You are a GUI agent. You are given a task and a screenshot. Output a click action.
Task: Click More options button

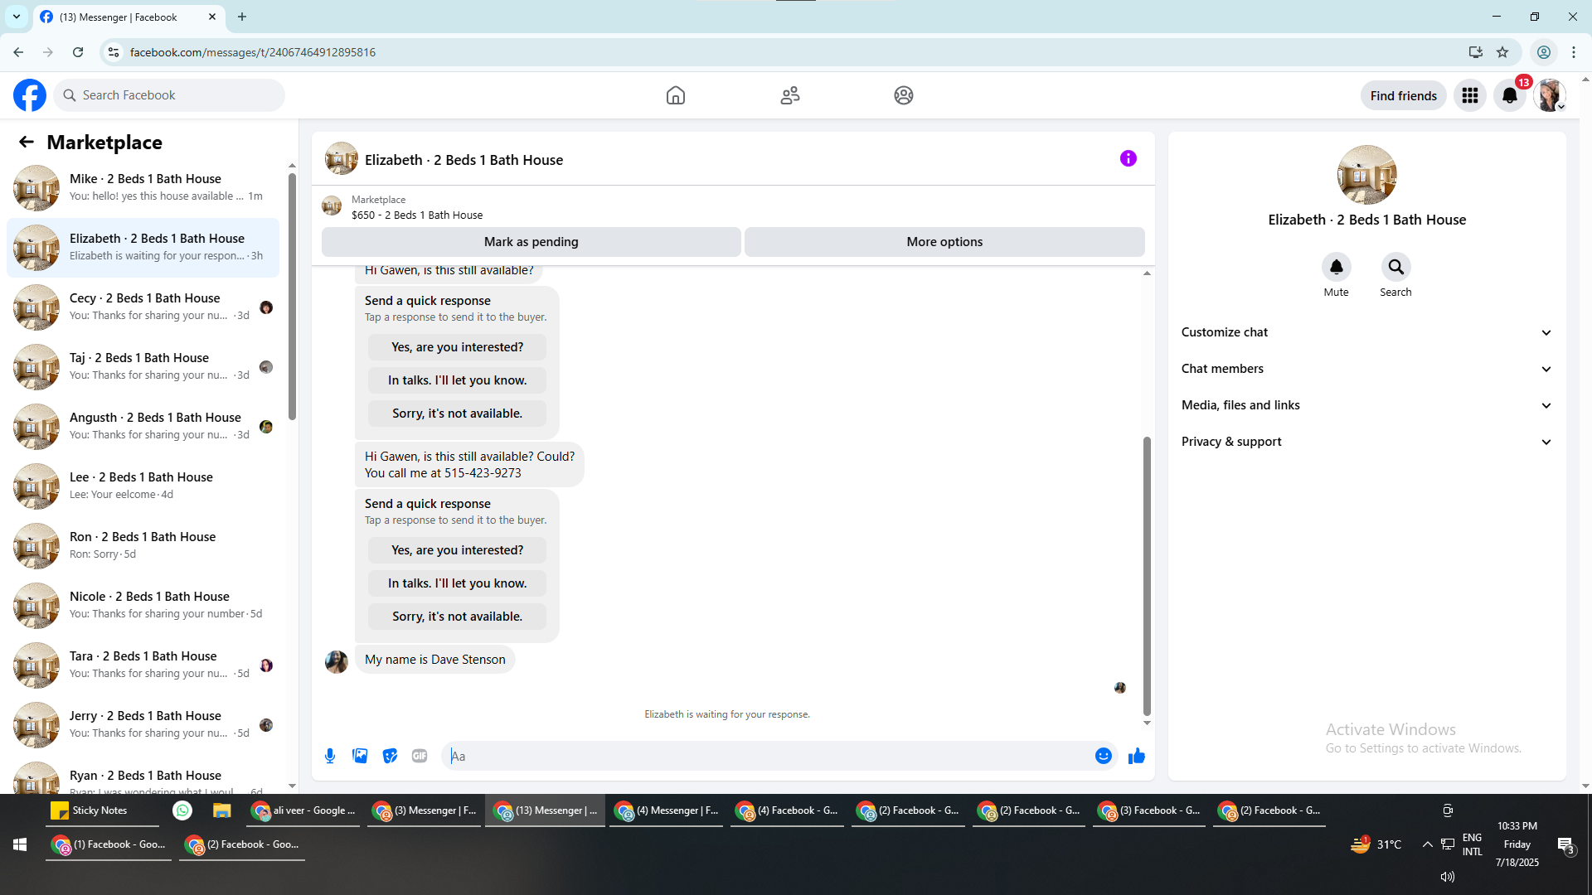point(944,242)
